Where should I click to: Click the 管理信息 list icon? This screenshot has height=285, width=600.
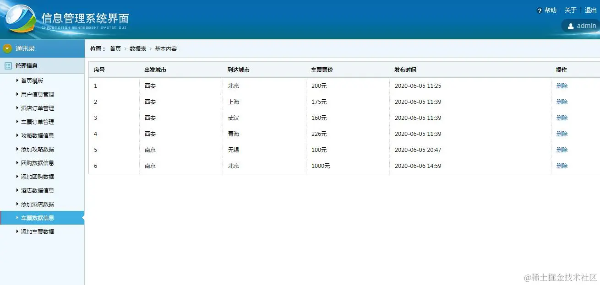[x=8, y=65]
